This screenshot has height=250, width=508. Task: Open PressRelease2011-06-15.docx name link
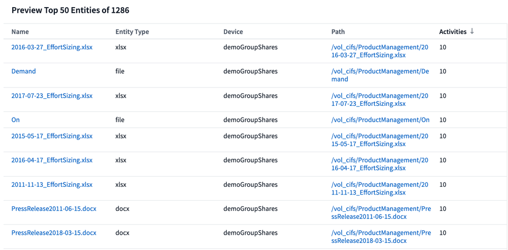pyautogui.click(x=54, y=209)
